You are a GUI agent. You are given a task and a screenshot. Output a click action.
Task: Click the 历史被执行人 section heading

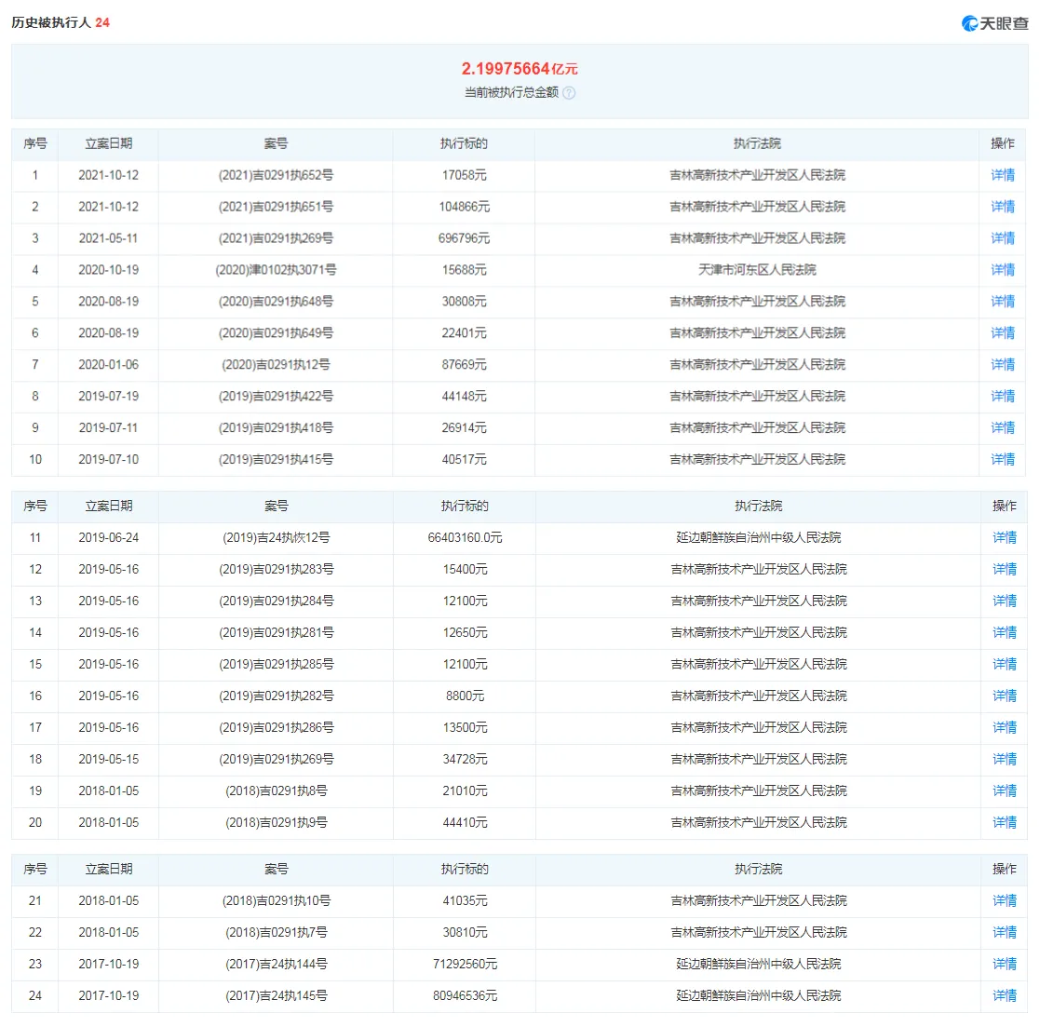(51, 22)
